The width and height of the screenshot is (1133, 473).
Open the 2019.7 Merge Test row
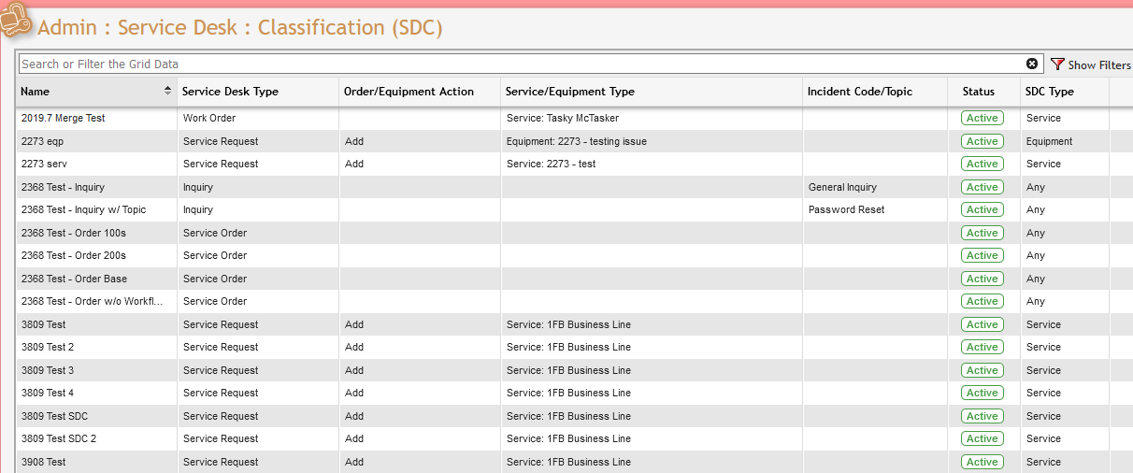coord(63,119)
